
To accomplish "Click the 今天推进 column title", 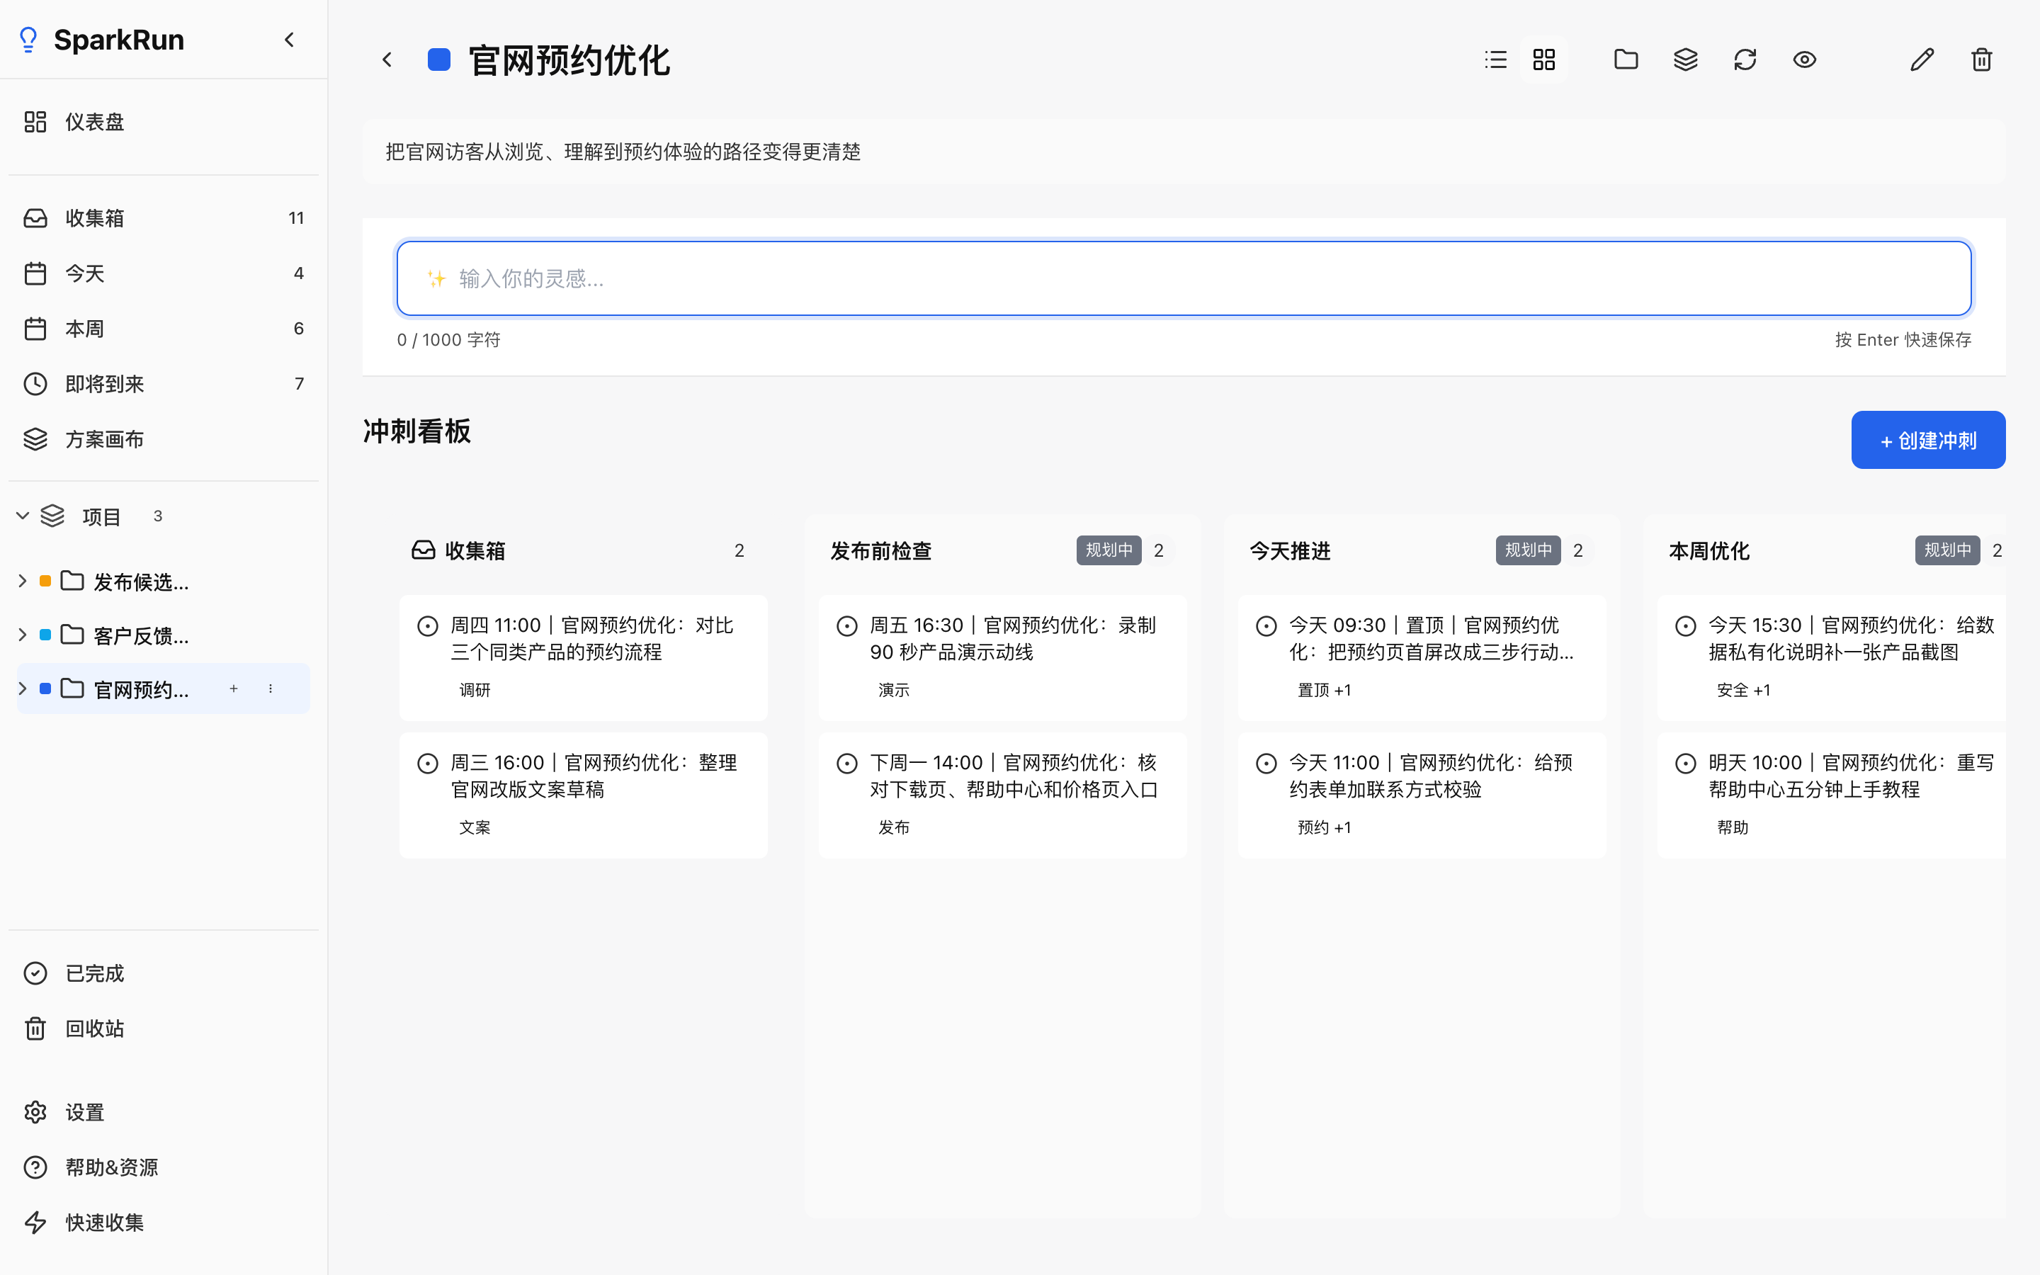I will [1290, 550].
